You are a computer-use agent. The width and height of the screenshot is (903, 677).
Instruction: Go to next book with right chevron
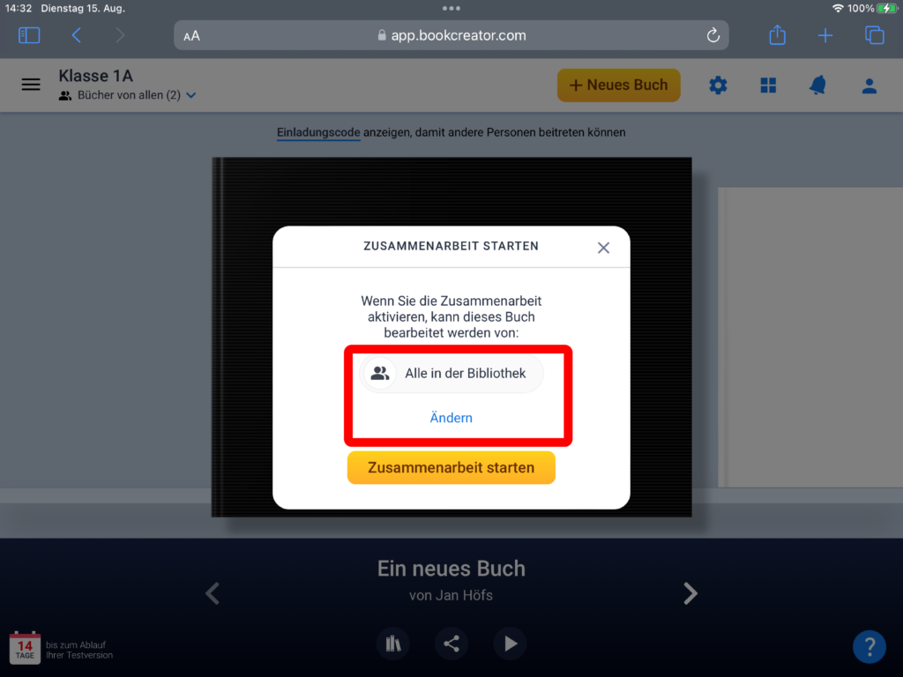point(690,593)
